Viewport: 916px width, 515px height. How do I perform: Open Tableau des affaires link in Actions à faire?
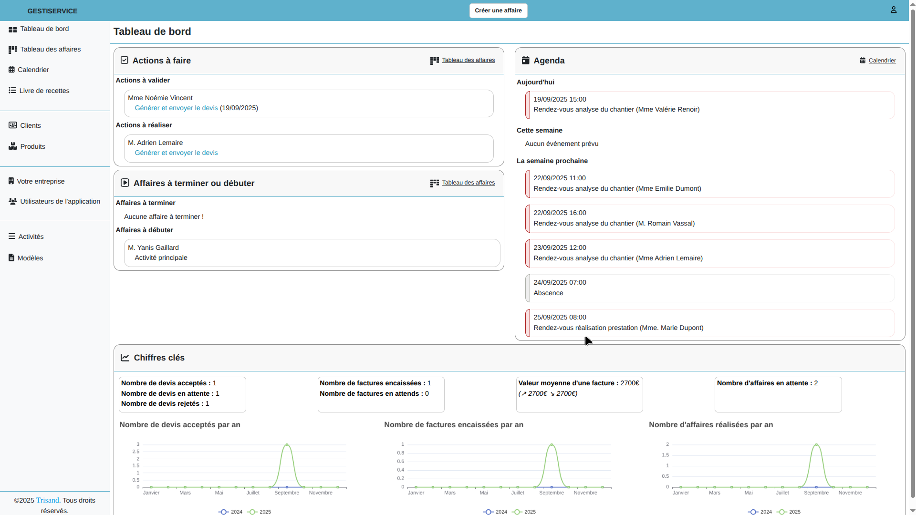pos(468,60)
